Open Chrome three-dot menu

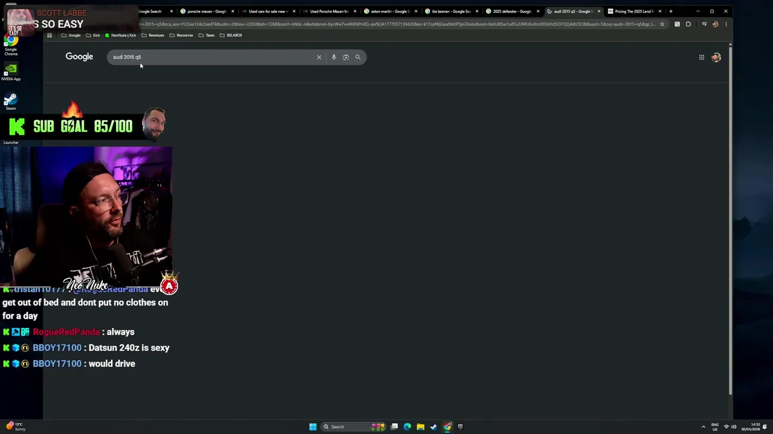point(725,24)
